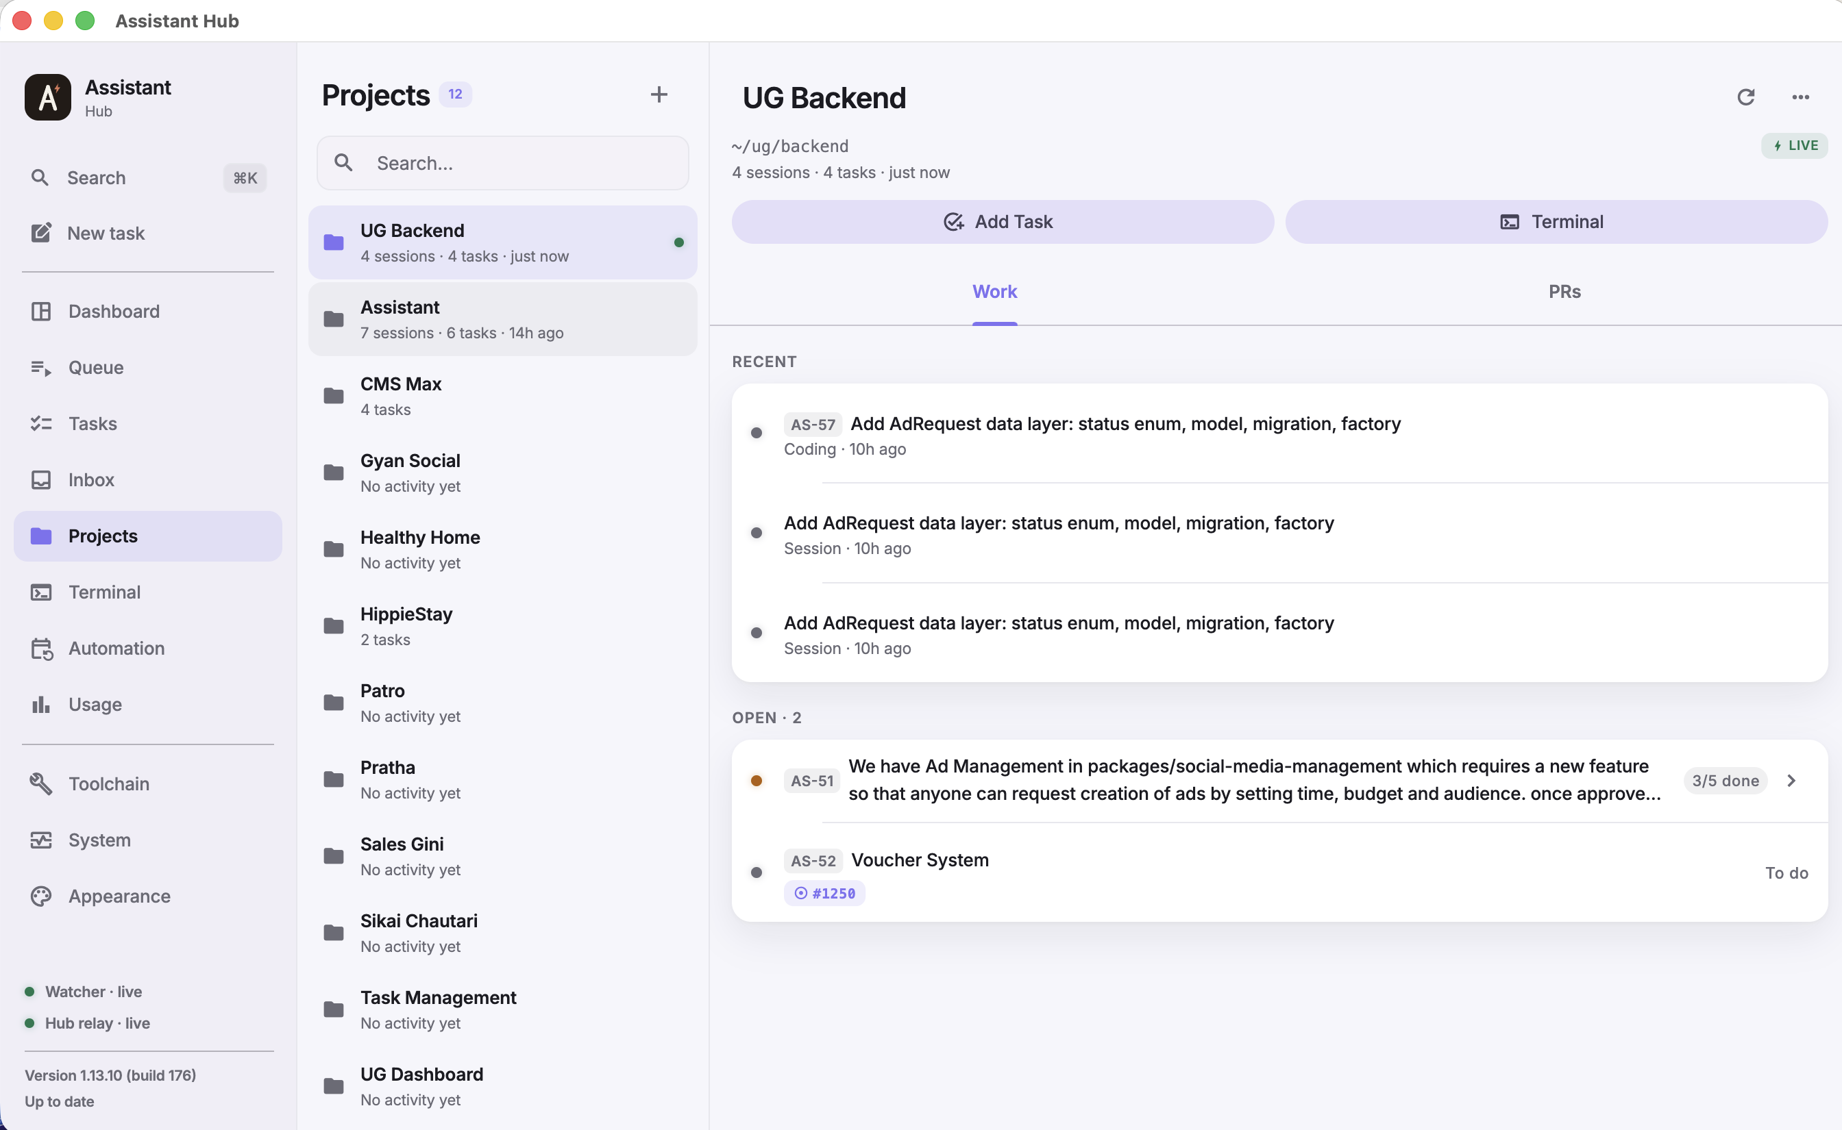
Task: Select the Patro project
Action: (x=502, y=703)
